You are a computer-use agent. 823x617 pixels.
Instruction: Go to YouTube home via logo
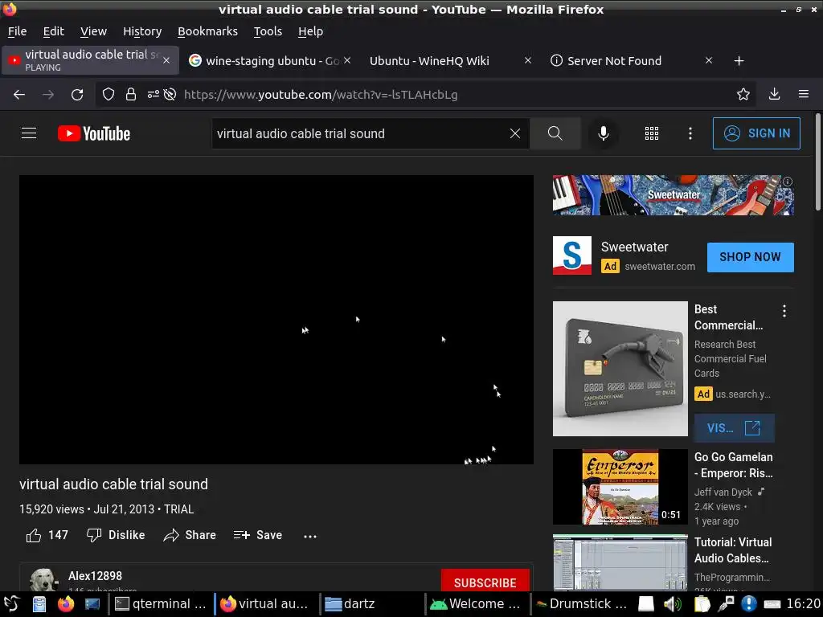(94, 133)
